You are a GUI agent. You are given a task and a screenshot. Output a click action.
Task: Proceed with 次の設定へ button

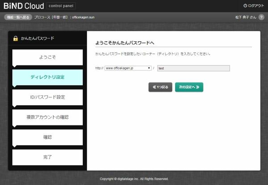(189, 87)
